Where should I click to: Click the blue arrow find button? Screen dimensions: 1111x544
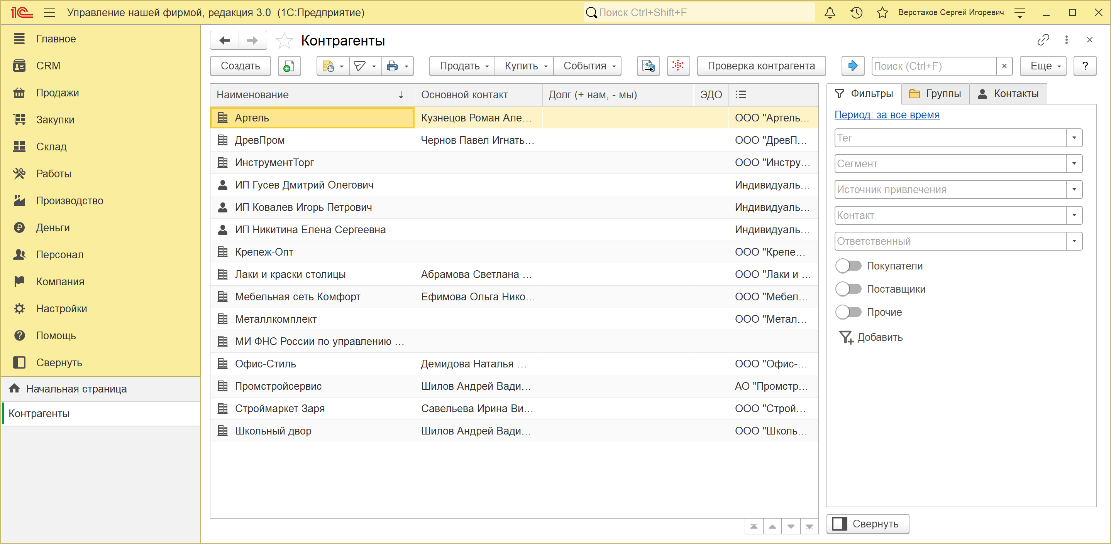tap(853, 66)
